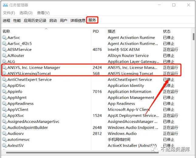Click the Application Identity description

click(x=126, y=85)
